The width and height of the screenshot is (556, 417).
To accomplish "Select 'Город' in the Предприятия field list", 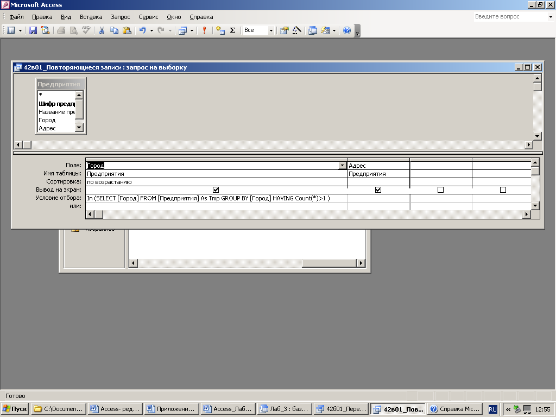I will (x=56, y=120).
